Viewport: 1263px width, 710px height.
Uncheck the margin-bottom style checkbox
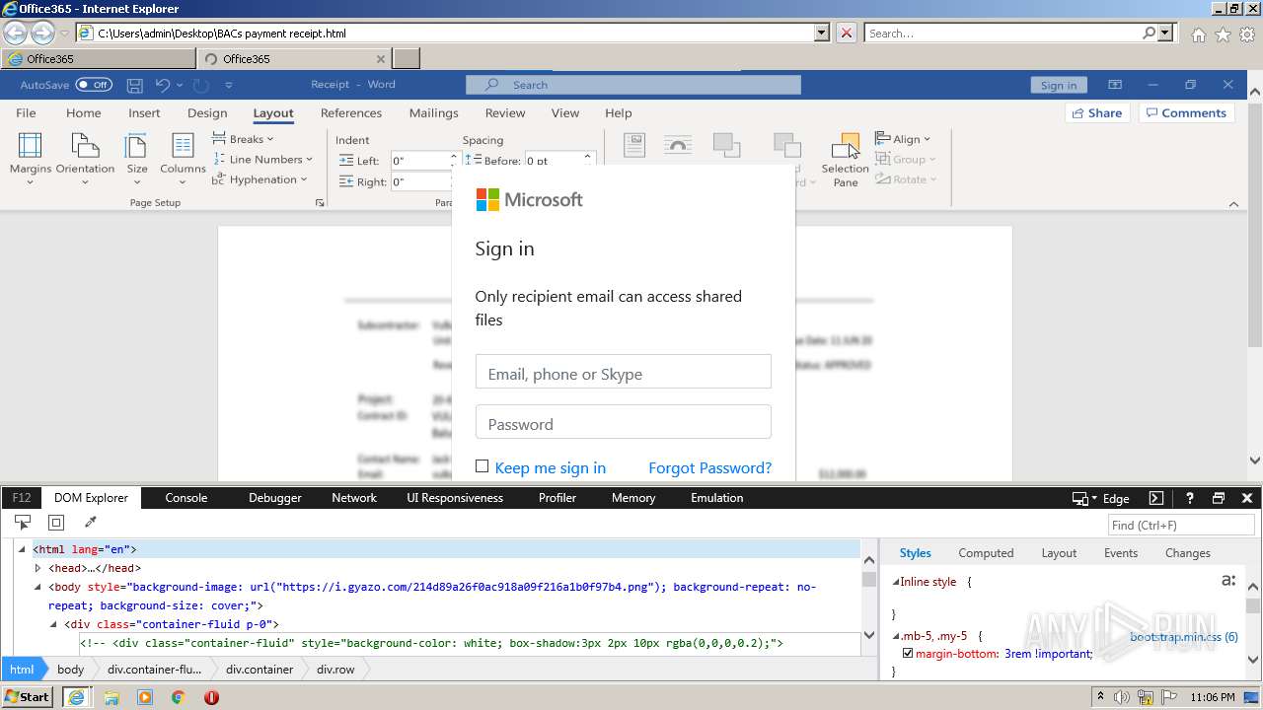click(908, 653)
